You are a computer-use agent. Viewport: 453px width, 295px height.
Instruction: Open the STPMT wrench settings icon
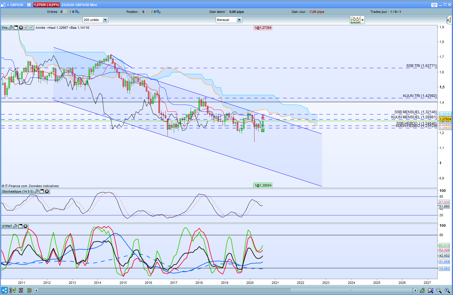(x=15, y=226)
